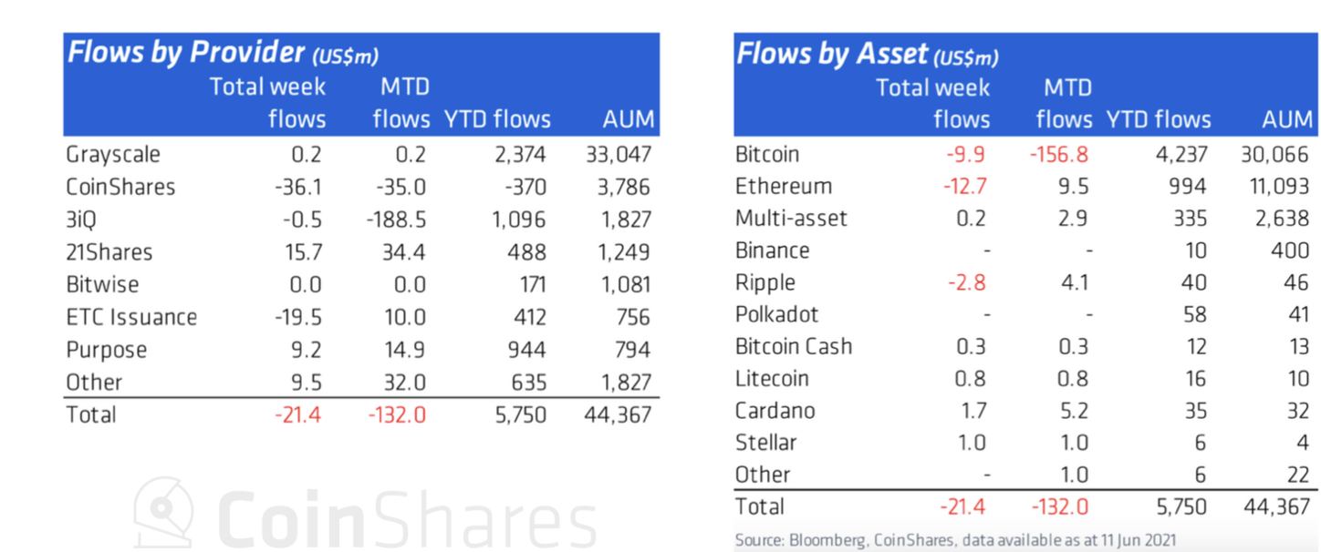Image resolution: width=1321 pixels, height=552 pixels.
Task: Click YTD flows header in asset table
Action: [x=1159, y=119]
